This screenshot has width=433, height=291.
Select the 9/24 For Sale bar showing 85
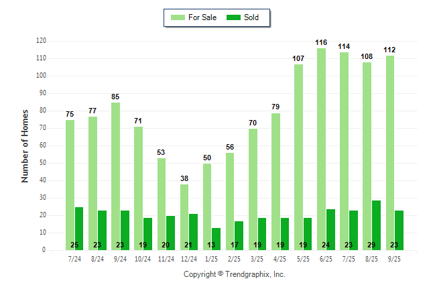115,176
